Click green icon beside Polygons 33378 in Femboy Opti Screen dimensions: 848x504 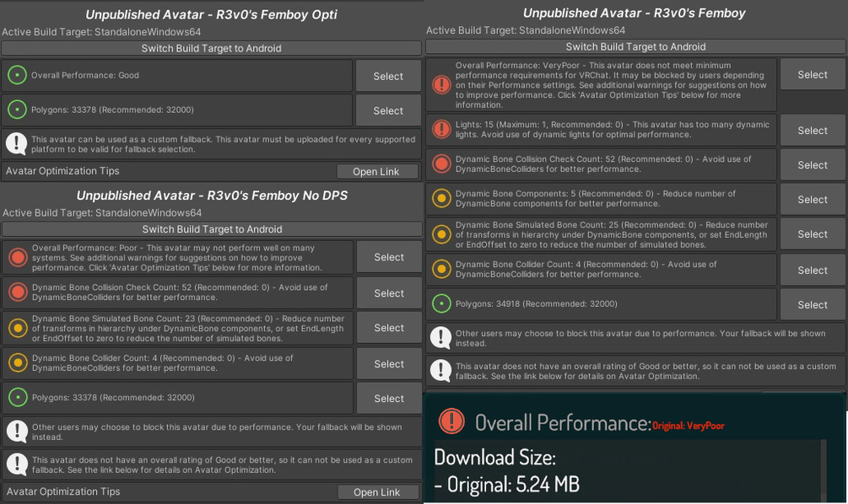[x=18, y=110]
